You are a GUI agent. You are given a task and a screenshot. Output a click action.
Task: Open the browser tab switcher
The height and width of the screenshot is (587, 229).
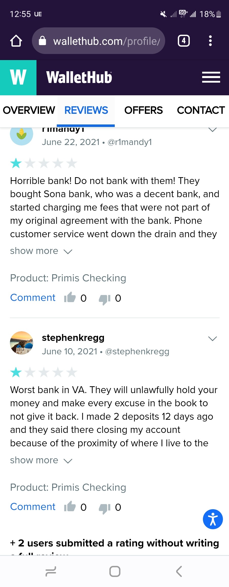[184, 41]
